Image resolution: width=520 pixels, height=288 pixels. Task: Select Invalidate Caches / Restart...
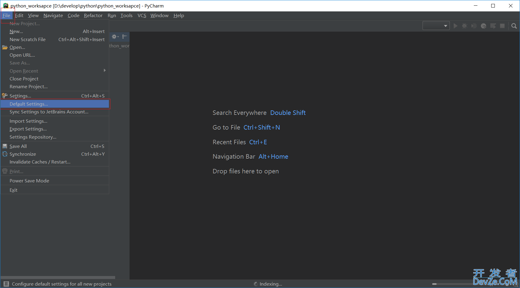point(55,162)
